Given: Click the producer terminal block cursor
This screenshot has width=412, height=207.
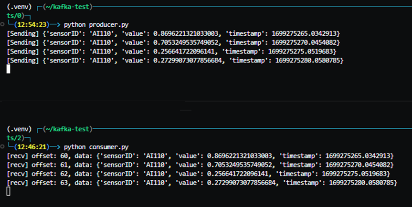Looking at the screenshot, I should pyautogui.click(x=9, y=69).
